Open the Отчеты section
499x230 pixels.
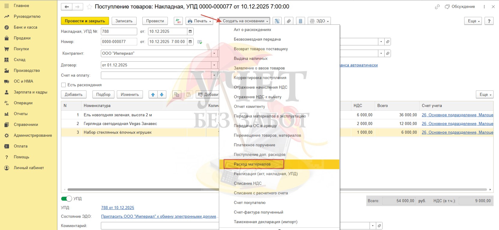coord(21,114)
